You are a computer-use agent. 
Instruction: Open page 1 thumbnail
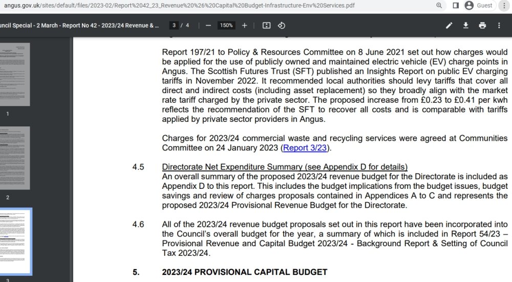coord(15,74)
